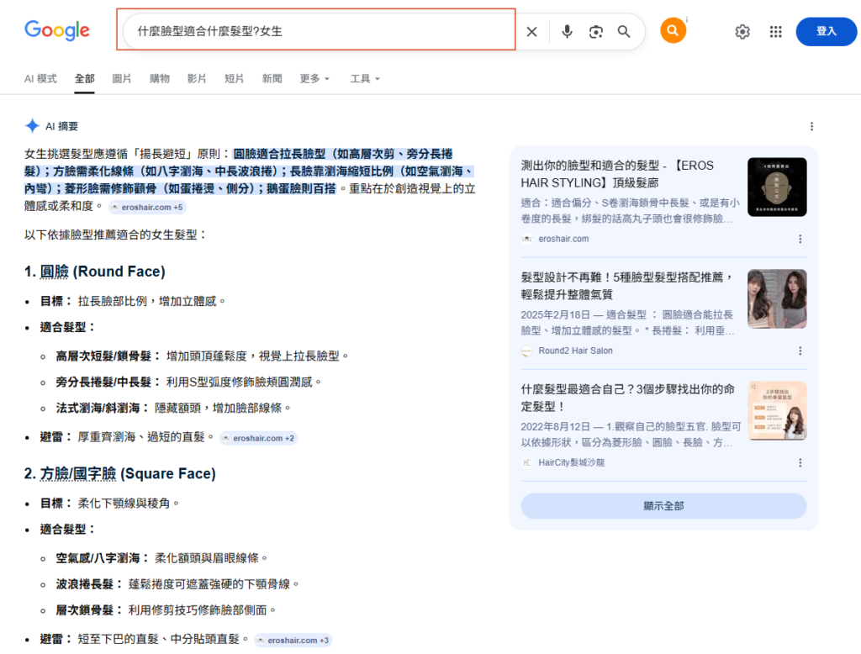The image size is (861, 654).
Task: Switch to AI 模式 tab
Action: click(40, 78)
